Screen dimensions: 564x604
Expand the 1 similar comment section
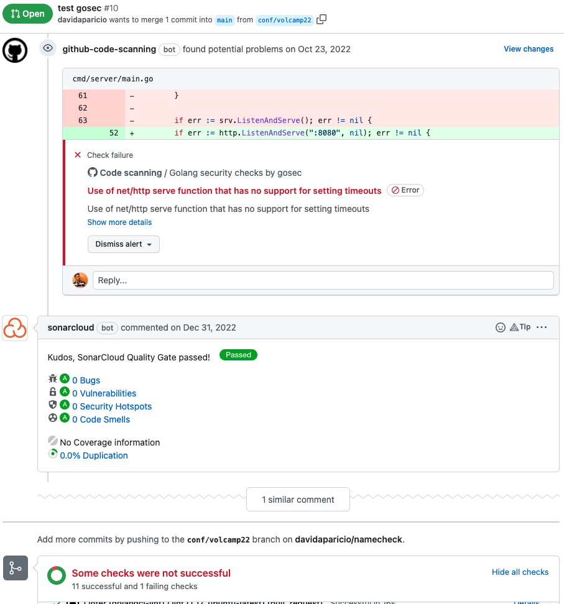pos(298,499)
